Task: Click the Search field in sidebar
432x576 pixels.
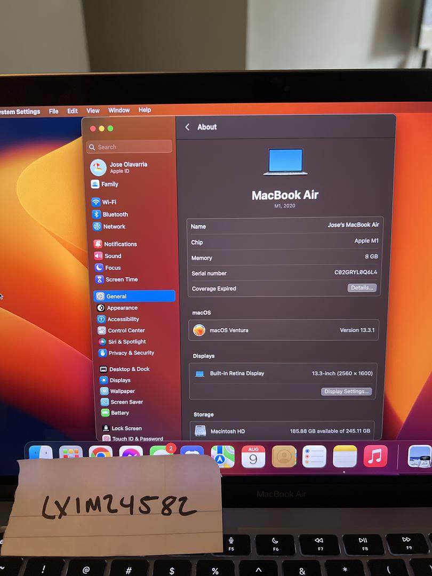Action: (130, 147)
